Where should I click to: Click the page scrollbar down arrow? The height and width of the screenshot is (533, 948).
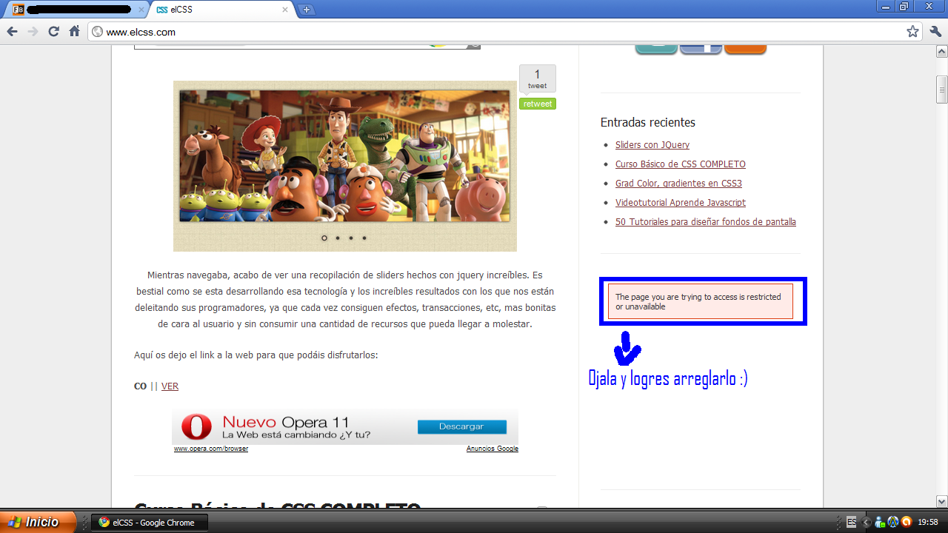942,501
